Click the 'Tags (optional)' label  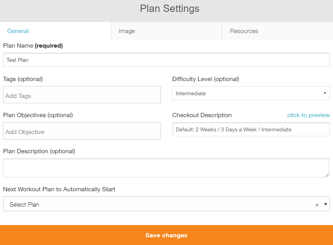click(23, 79)
